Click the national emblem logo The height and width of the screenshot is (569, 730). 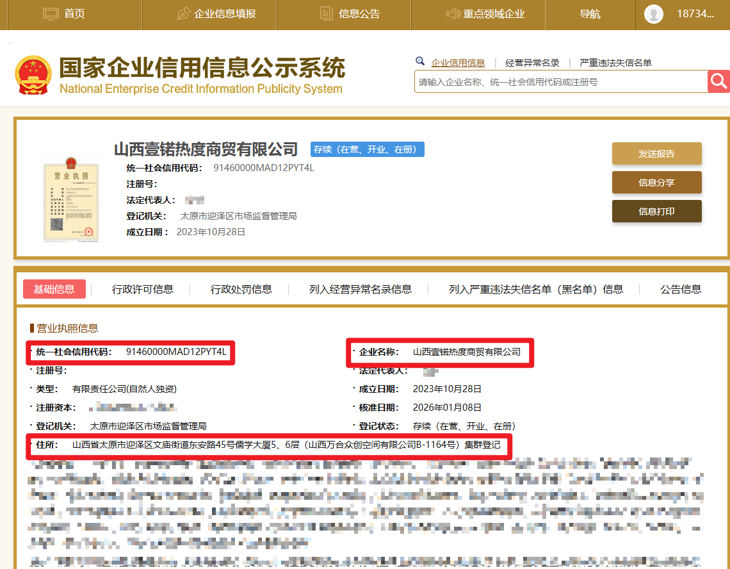tap(33, 75)
